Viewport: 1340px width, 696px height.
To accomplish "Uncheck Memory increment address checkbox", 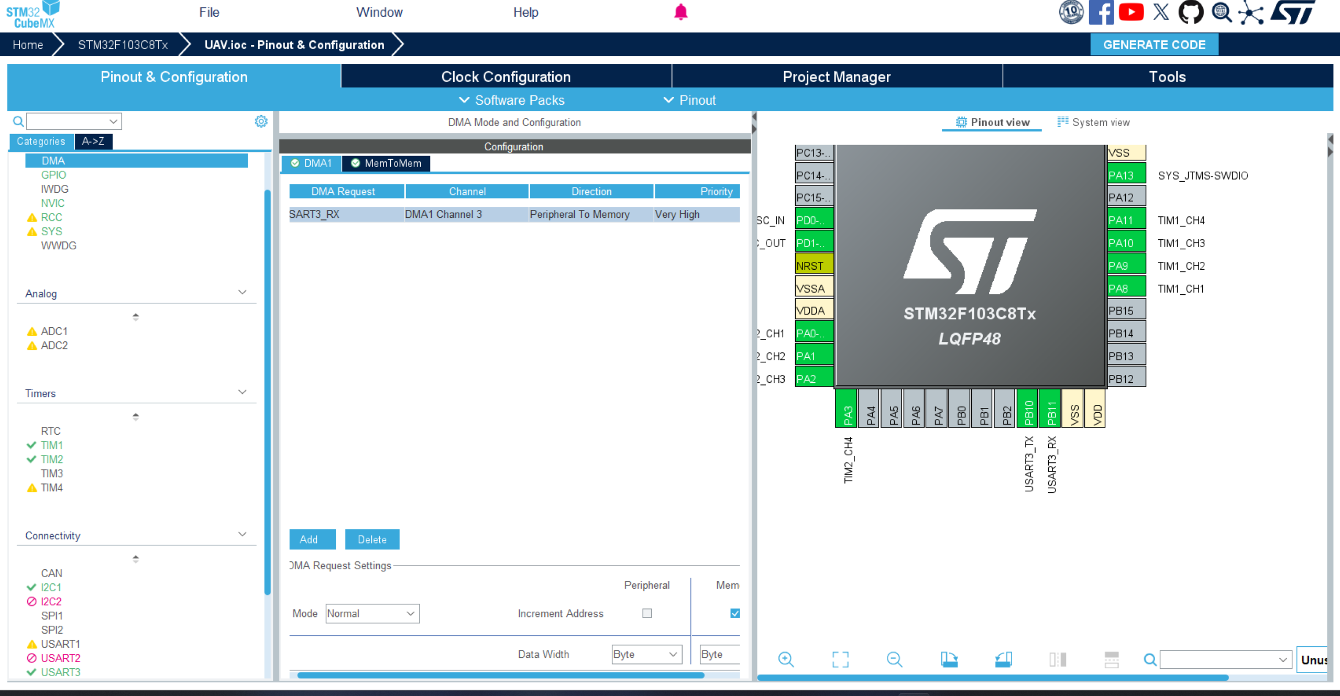I will coord(735,613).
